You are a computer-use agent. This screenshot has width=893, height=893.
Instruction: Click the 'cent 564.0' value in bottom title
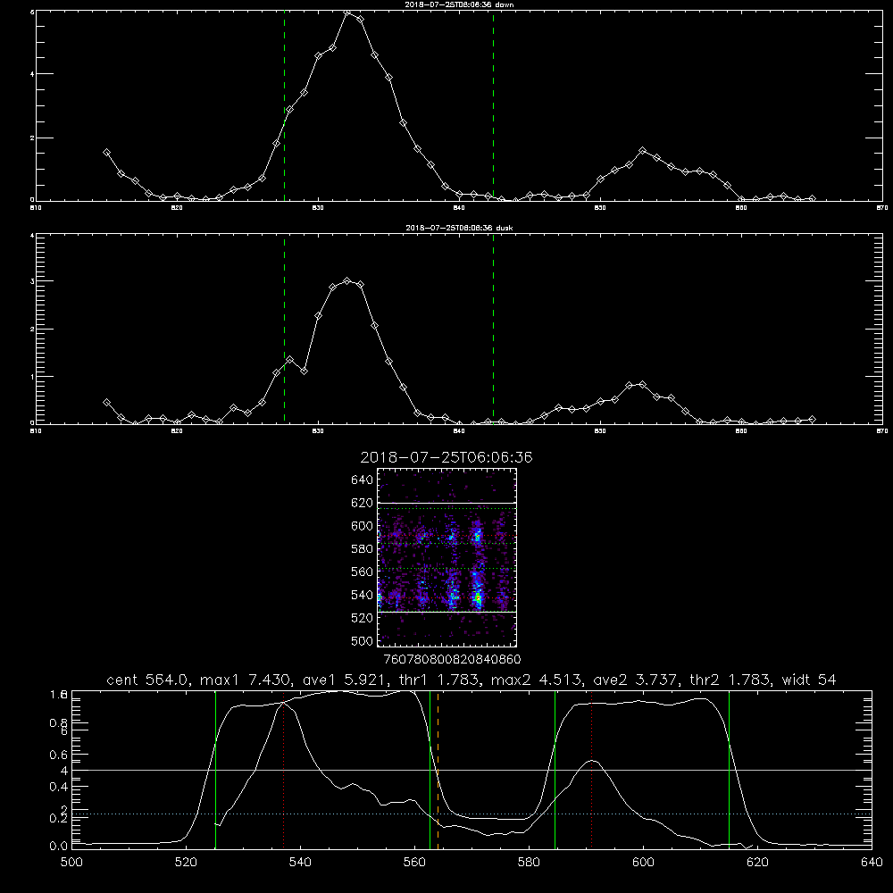tap(150, 680)
